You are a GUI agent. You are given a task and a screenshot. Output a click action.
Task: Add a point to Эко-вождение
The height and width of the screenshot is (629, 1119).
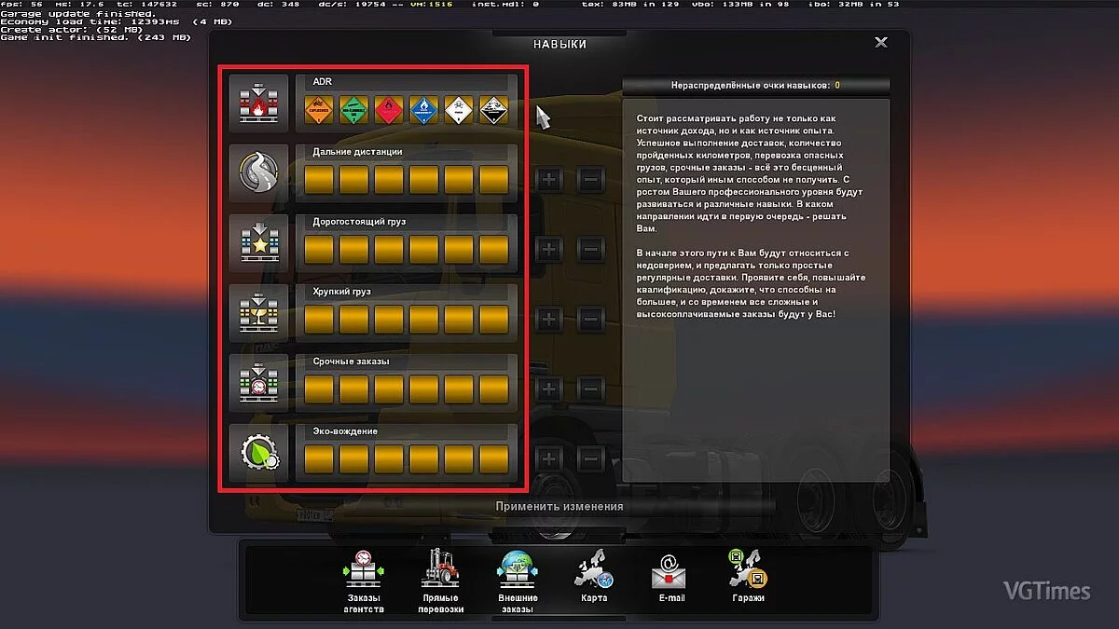pyautogui.click(x=549, y=459)
